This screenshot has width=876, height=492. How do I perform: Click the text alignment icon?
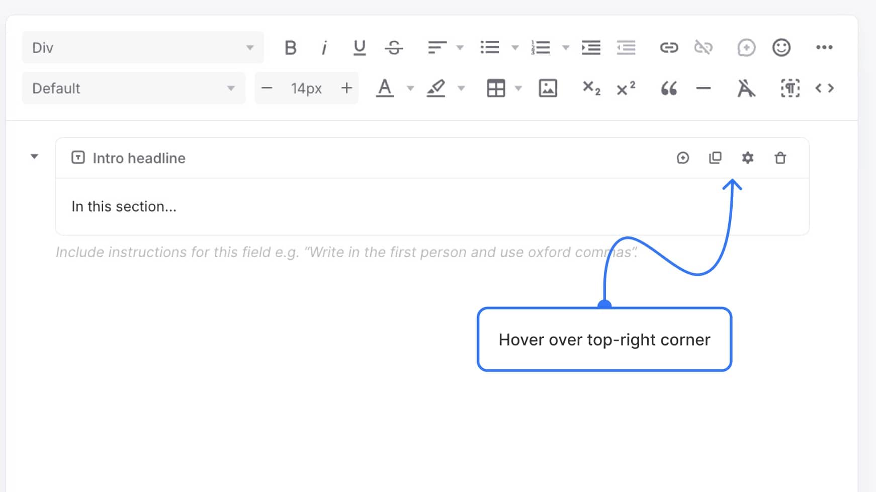click(x=437, y=48)
